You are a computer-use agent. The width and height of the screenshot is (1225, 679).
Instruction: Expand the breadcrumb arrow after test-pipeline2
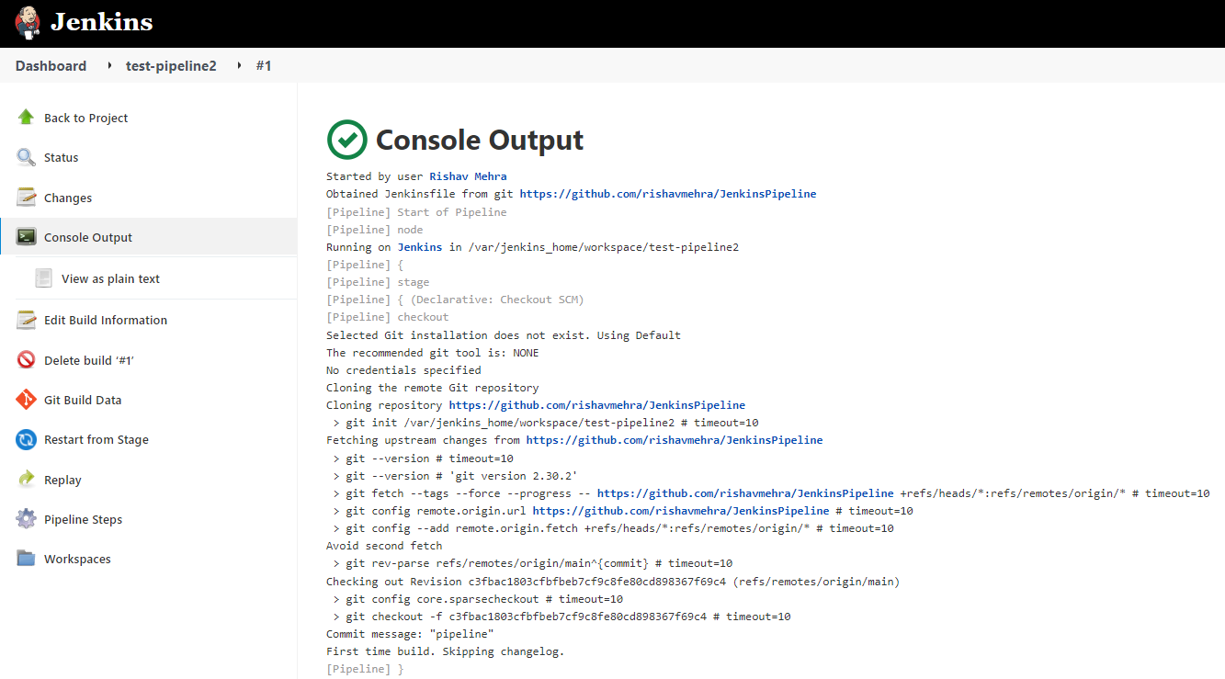240,66
